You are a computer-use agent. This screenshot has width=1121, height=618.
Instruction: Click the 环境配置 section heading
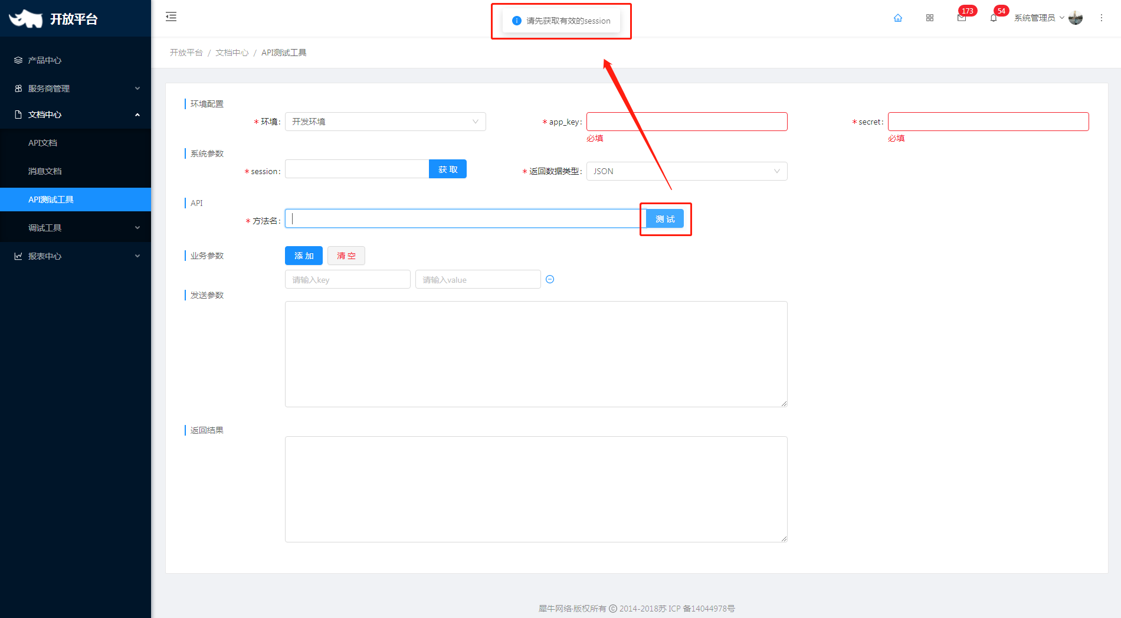207,104
